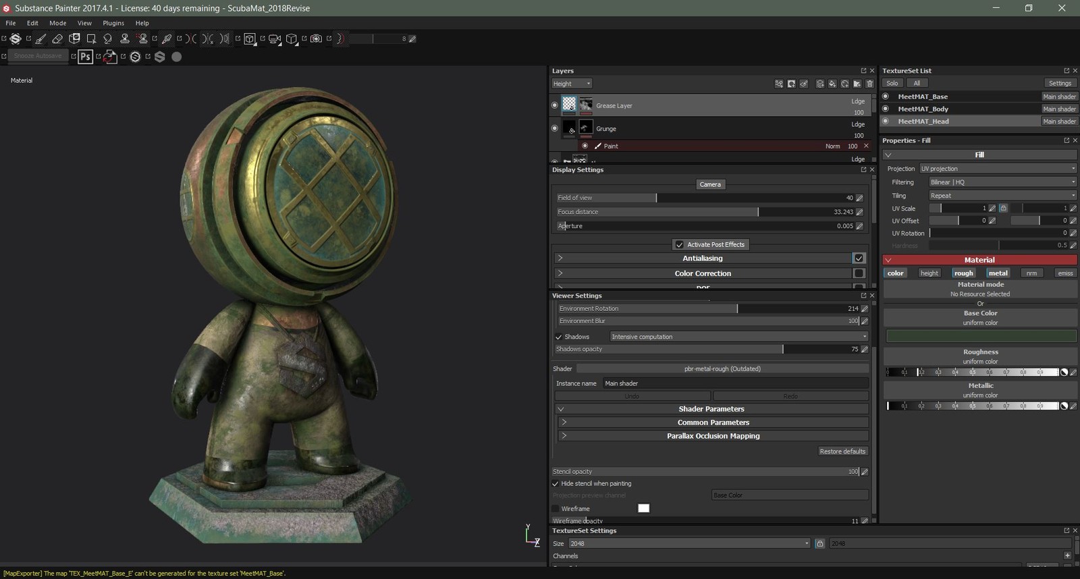Open the Height channel dropdown in Layers
Image resolution: width=1080 pixels, height=579 pixels.
coord(572,84)
